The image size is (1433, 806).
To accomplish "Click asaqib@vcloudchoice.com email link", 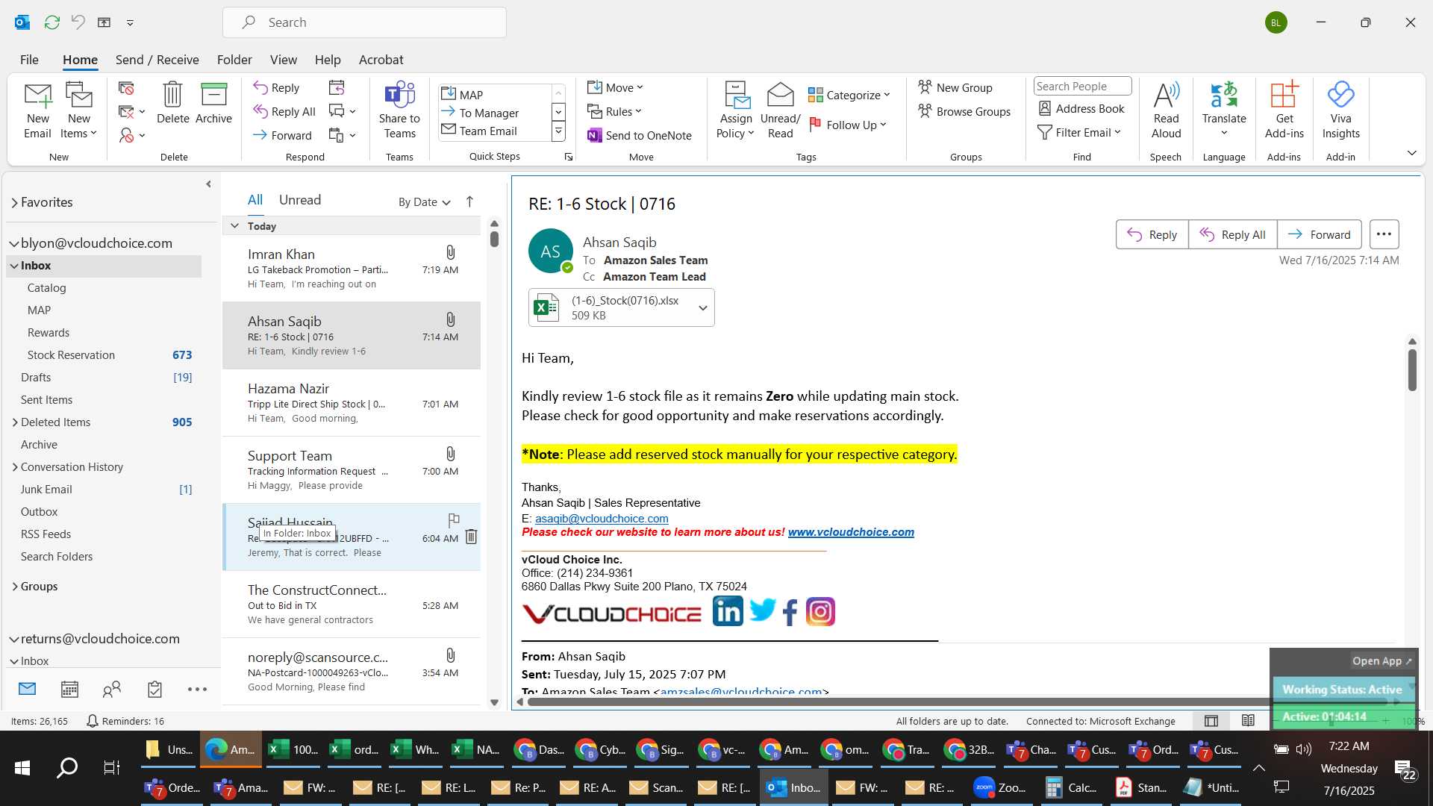I will coord(602,519).
